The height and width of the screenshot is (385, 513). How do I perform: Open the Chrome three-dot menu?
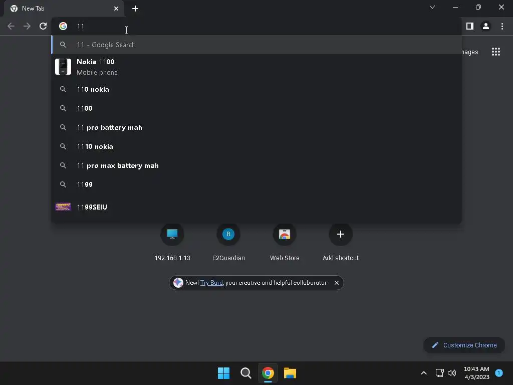502,26
